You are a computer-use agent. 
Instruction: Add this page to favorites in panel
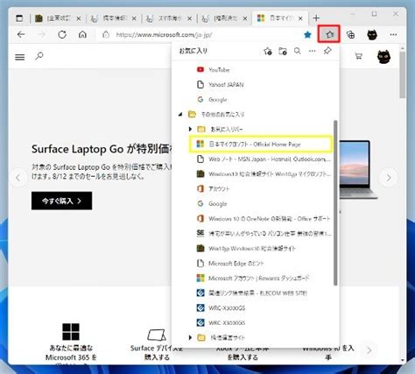pyautogui.click(x=267, y=52)
